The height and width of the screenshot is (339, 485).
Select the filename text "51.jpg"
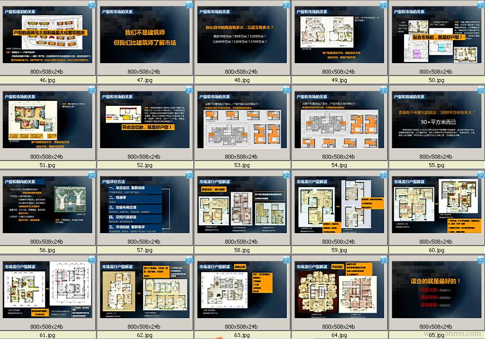(x=47, y=166)
